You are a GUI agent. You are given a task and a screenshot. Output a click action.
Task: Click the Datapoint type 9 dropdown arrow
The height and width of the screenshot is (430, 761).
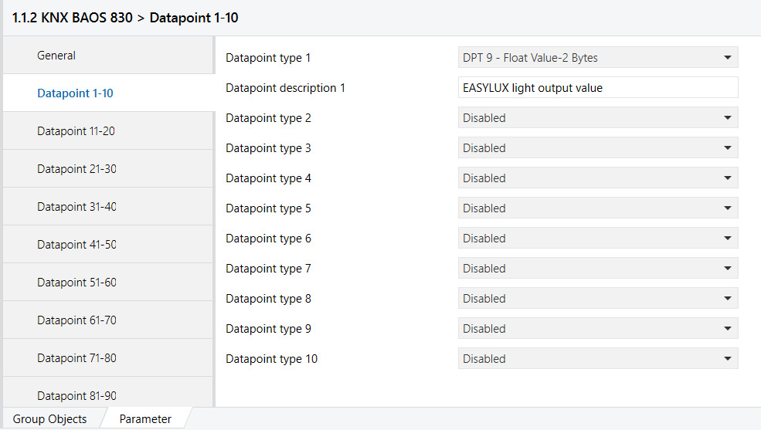click(727, 329)
